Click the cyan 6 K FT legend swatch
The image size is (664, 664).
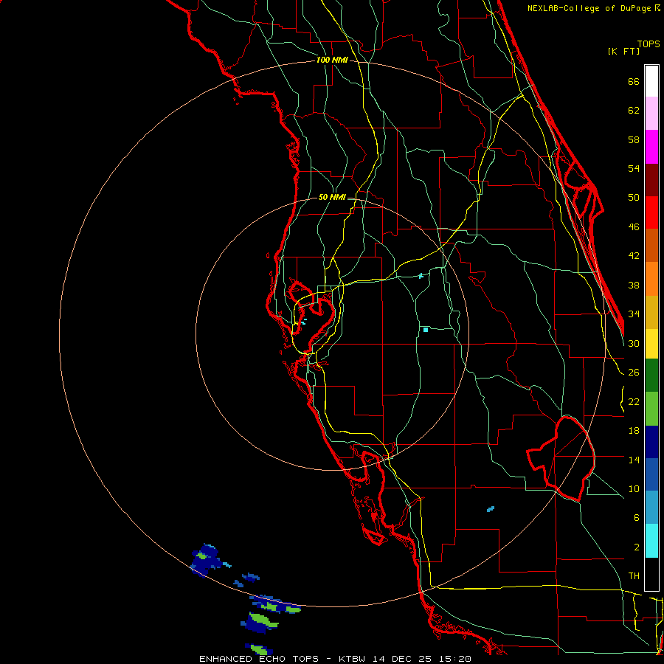click(x=651, y=541)
